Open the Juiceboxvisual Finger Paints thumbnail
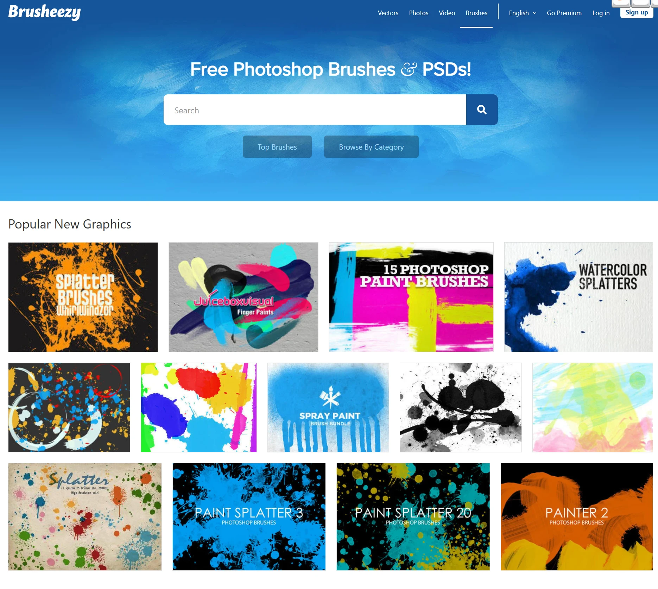The image size is (658, 589). pyautogui.click(x=243, y=297)
